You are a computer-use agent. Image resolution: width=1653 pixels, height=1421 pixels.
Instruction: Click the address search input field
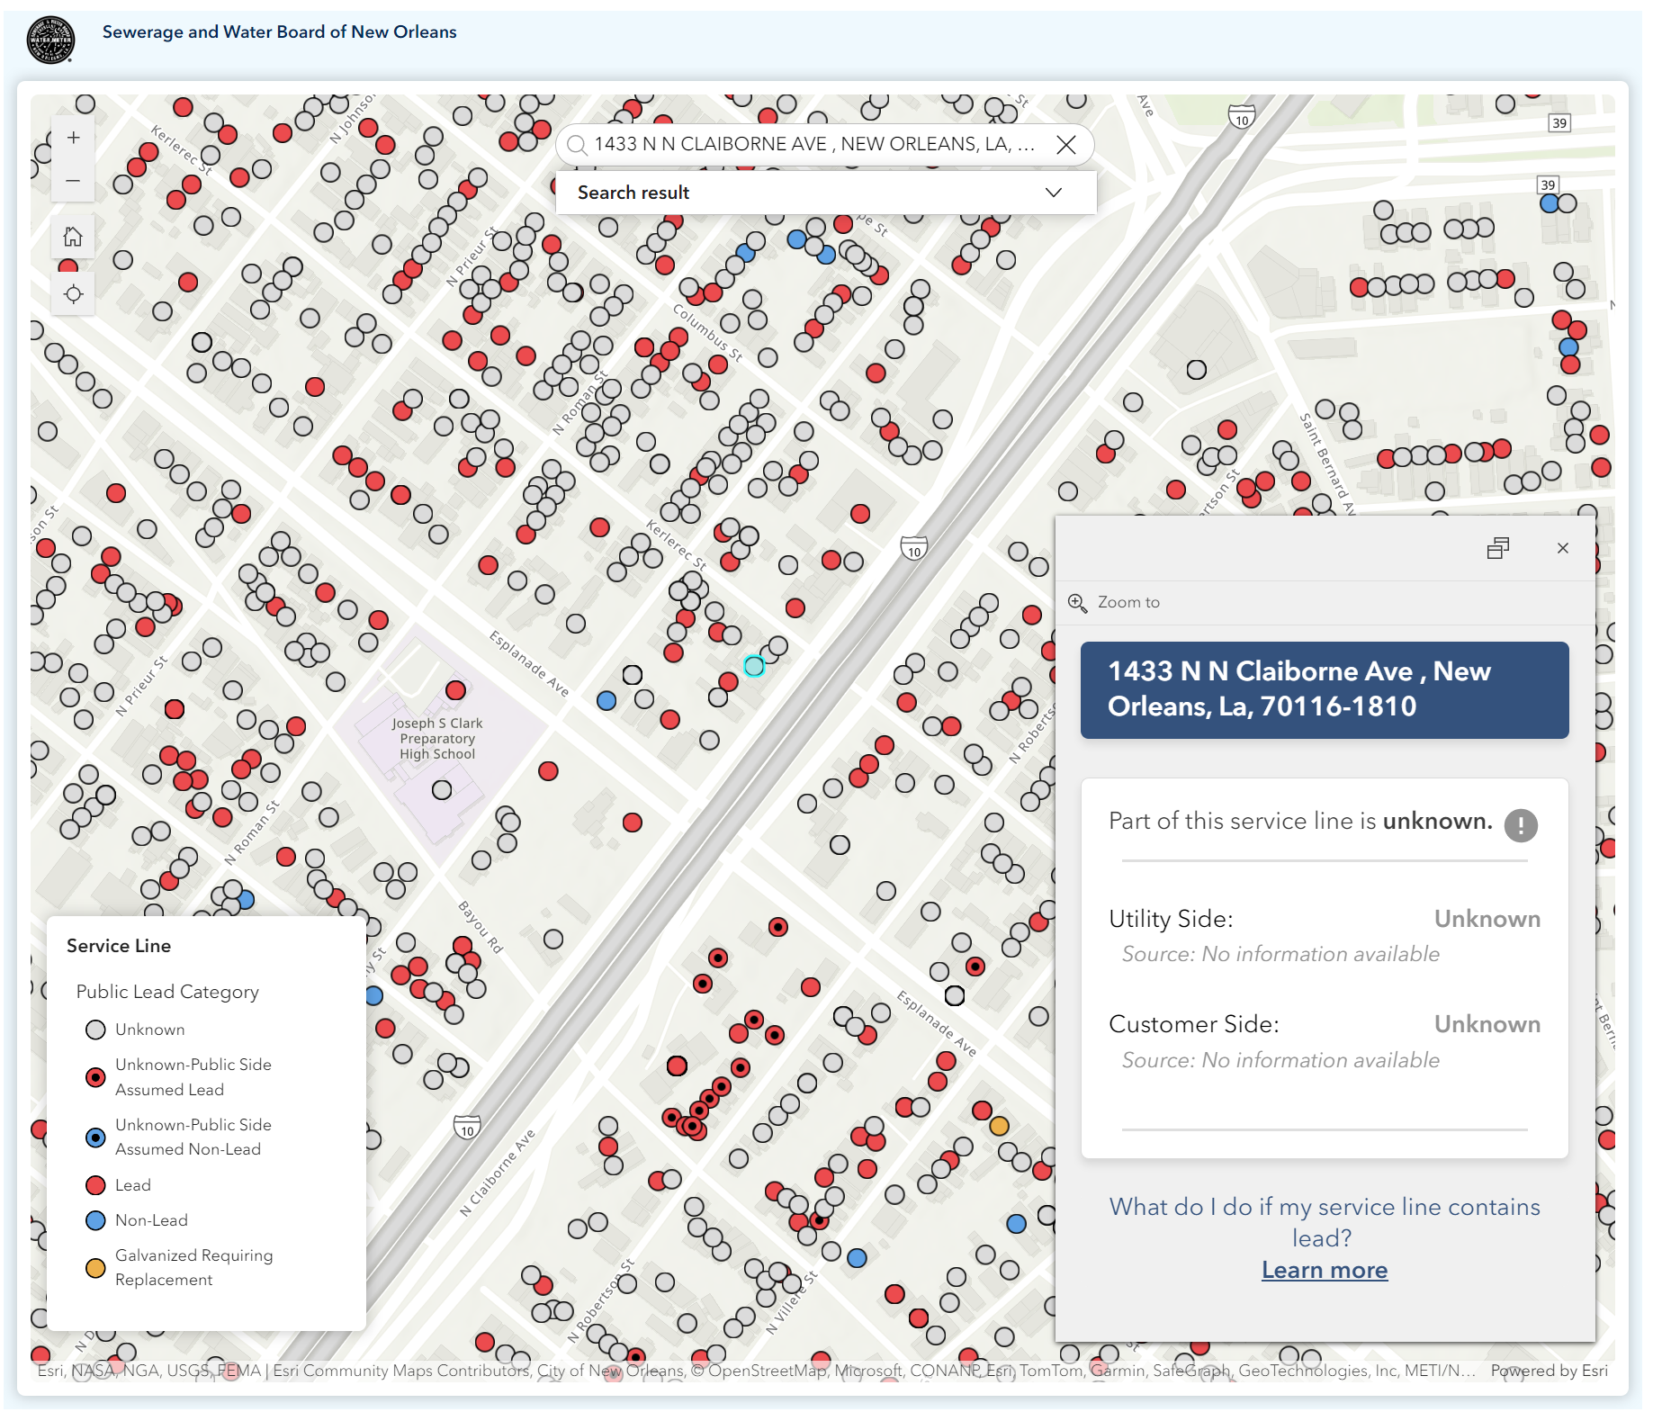(x=810, y=144)
